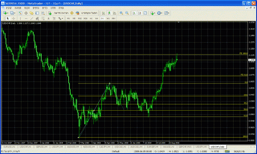Toggle the D1 daily timeframe button
Viewport: 257px width, 154px height.
point(102,18)
